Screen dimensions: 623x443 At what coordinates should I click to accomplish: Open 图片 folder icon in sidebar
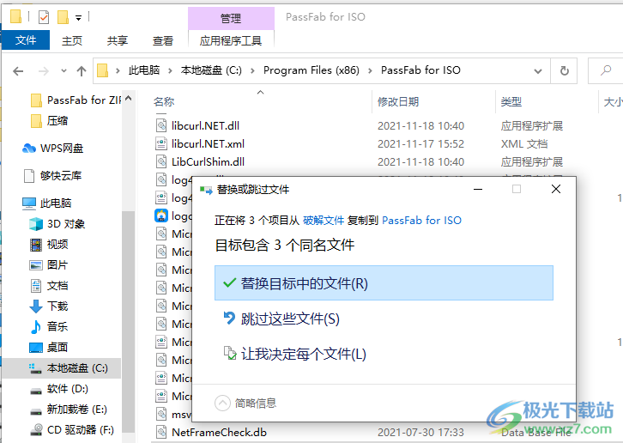pos(36,265)
